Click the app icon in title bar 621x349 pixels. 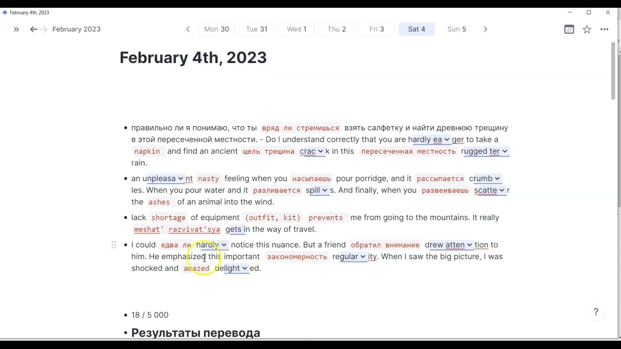coord(5,13)
